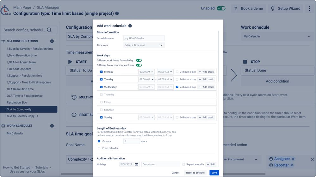This screenshot has height=177, width=316.
Task: Open the My Calendar work schedule dropdown
Action: point(277,36)
